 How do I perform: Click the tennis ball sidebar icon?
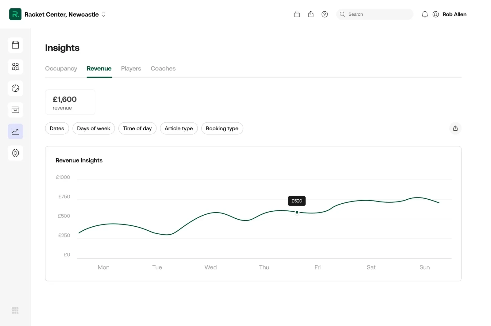coord(15,88)
